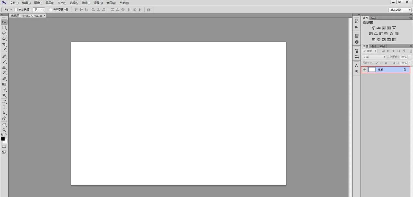Viewport: 413px width, 197px height.
Task: Select the Clone Stamp tool
Action: (x=4, y=67)
